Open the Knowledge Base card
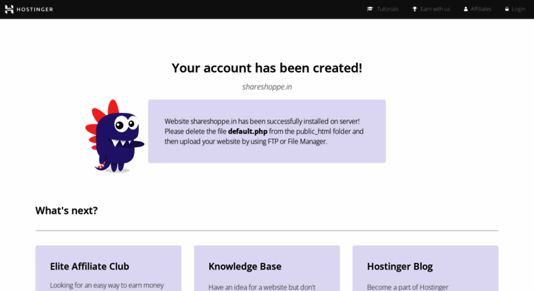The height and width of the screenshot is (291, 534). point(267,268)
